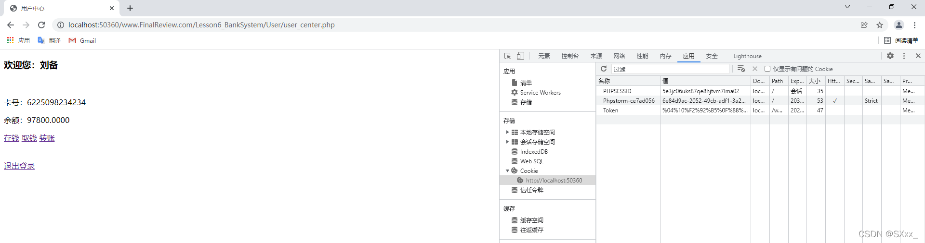Select Web SQL in storage tree
The height and width of the screenshot is (243, 925).
(x=528, y=161)
